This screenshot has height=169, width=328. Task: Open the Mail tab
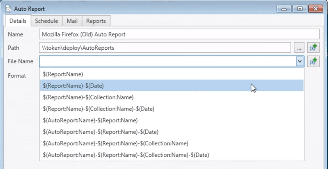pyautogui.click(x=72, y=21)
